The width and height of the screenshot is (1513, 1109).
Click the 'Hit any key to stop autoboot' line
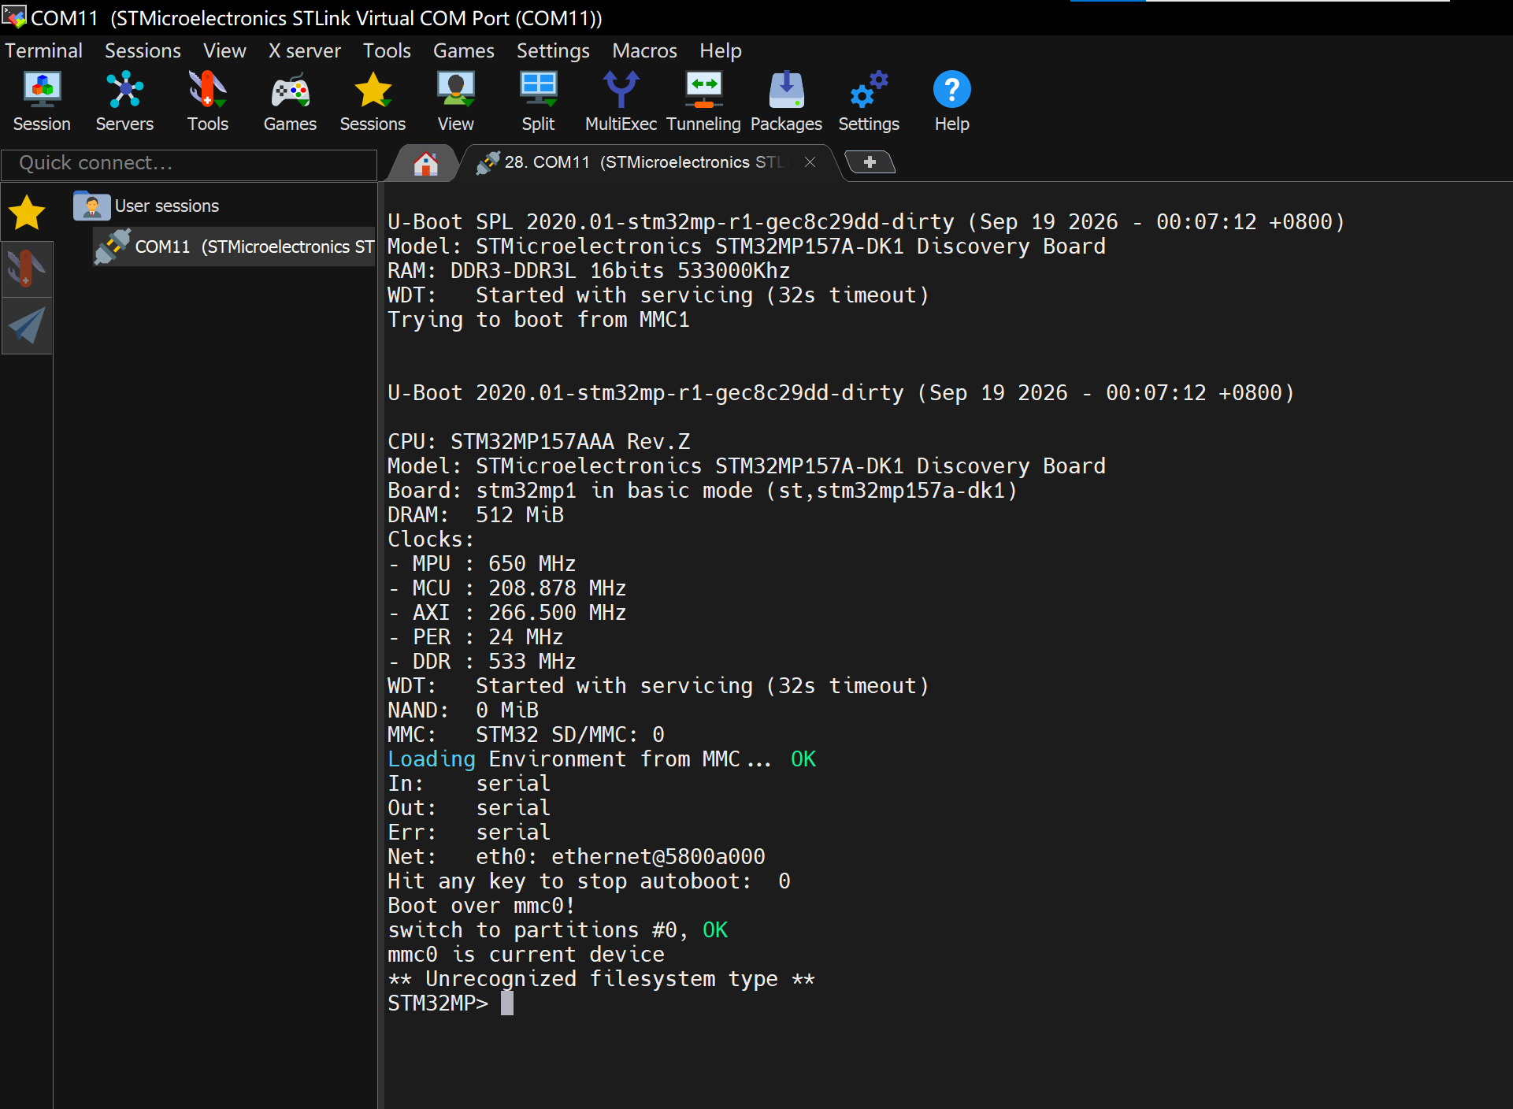click(x=589, y=881)
